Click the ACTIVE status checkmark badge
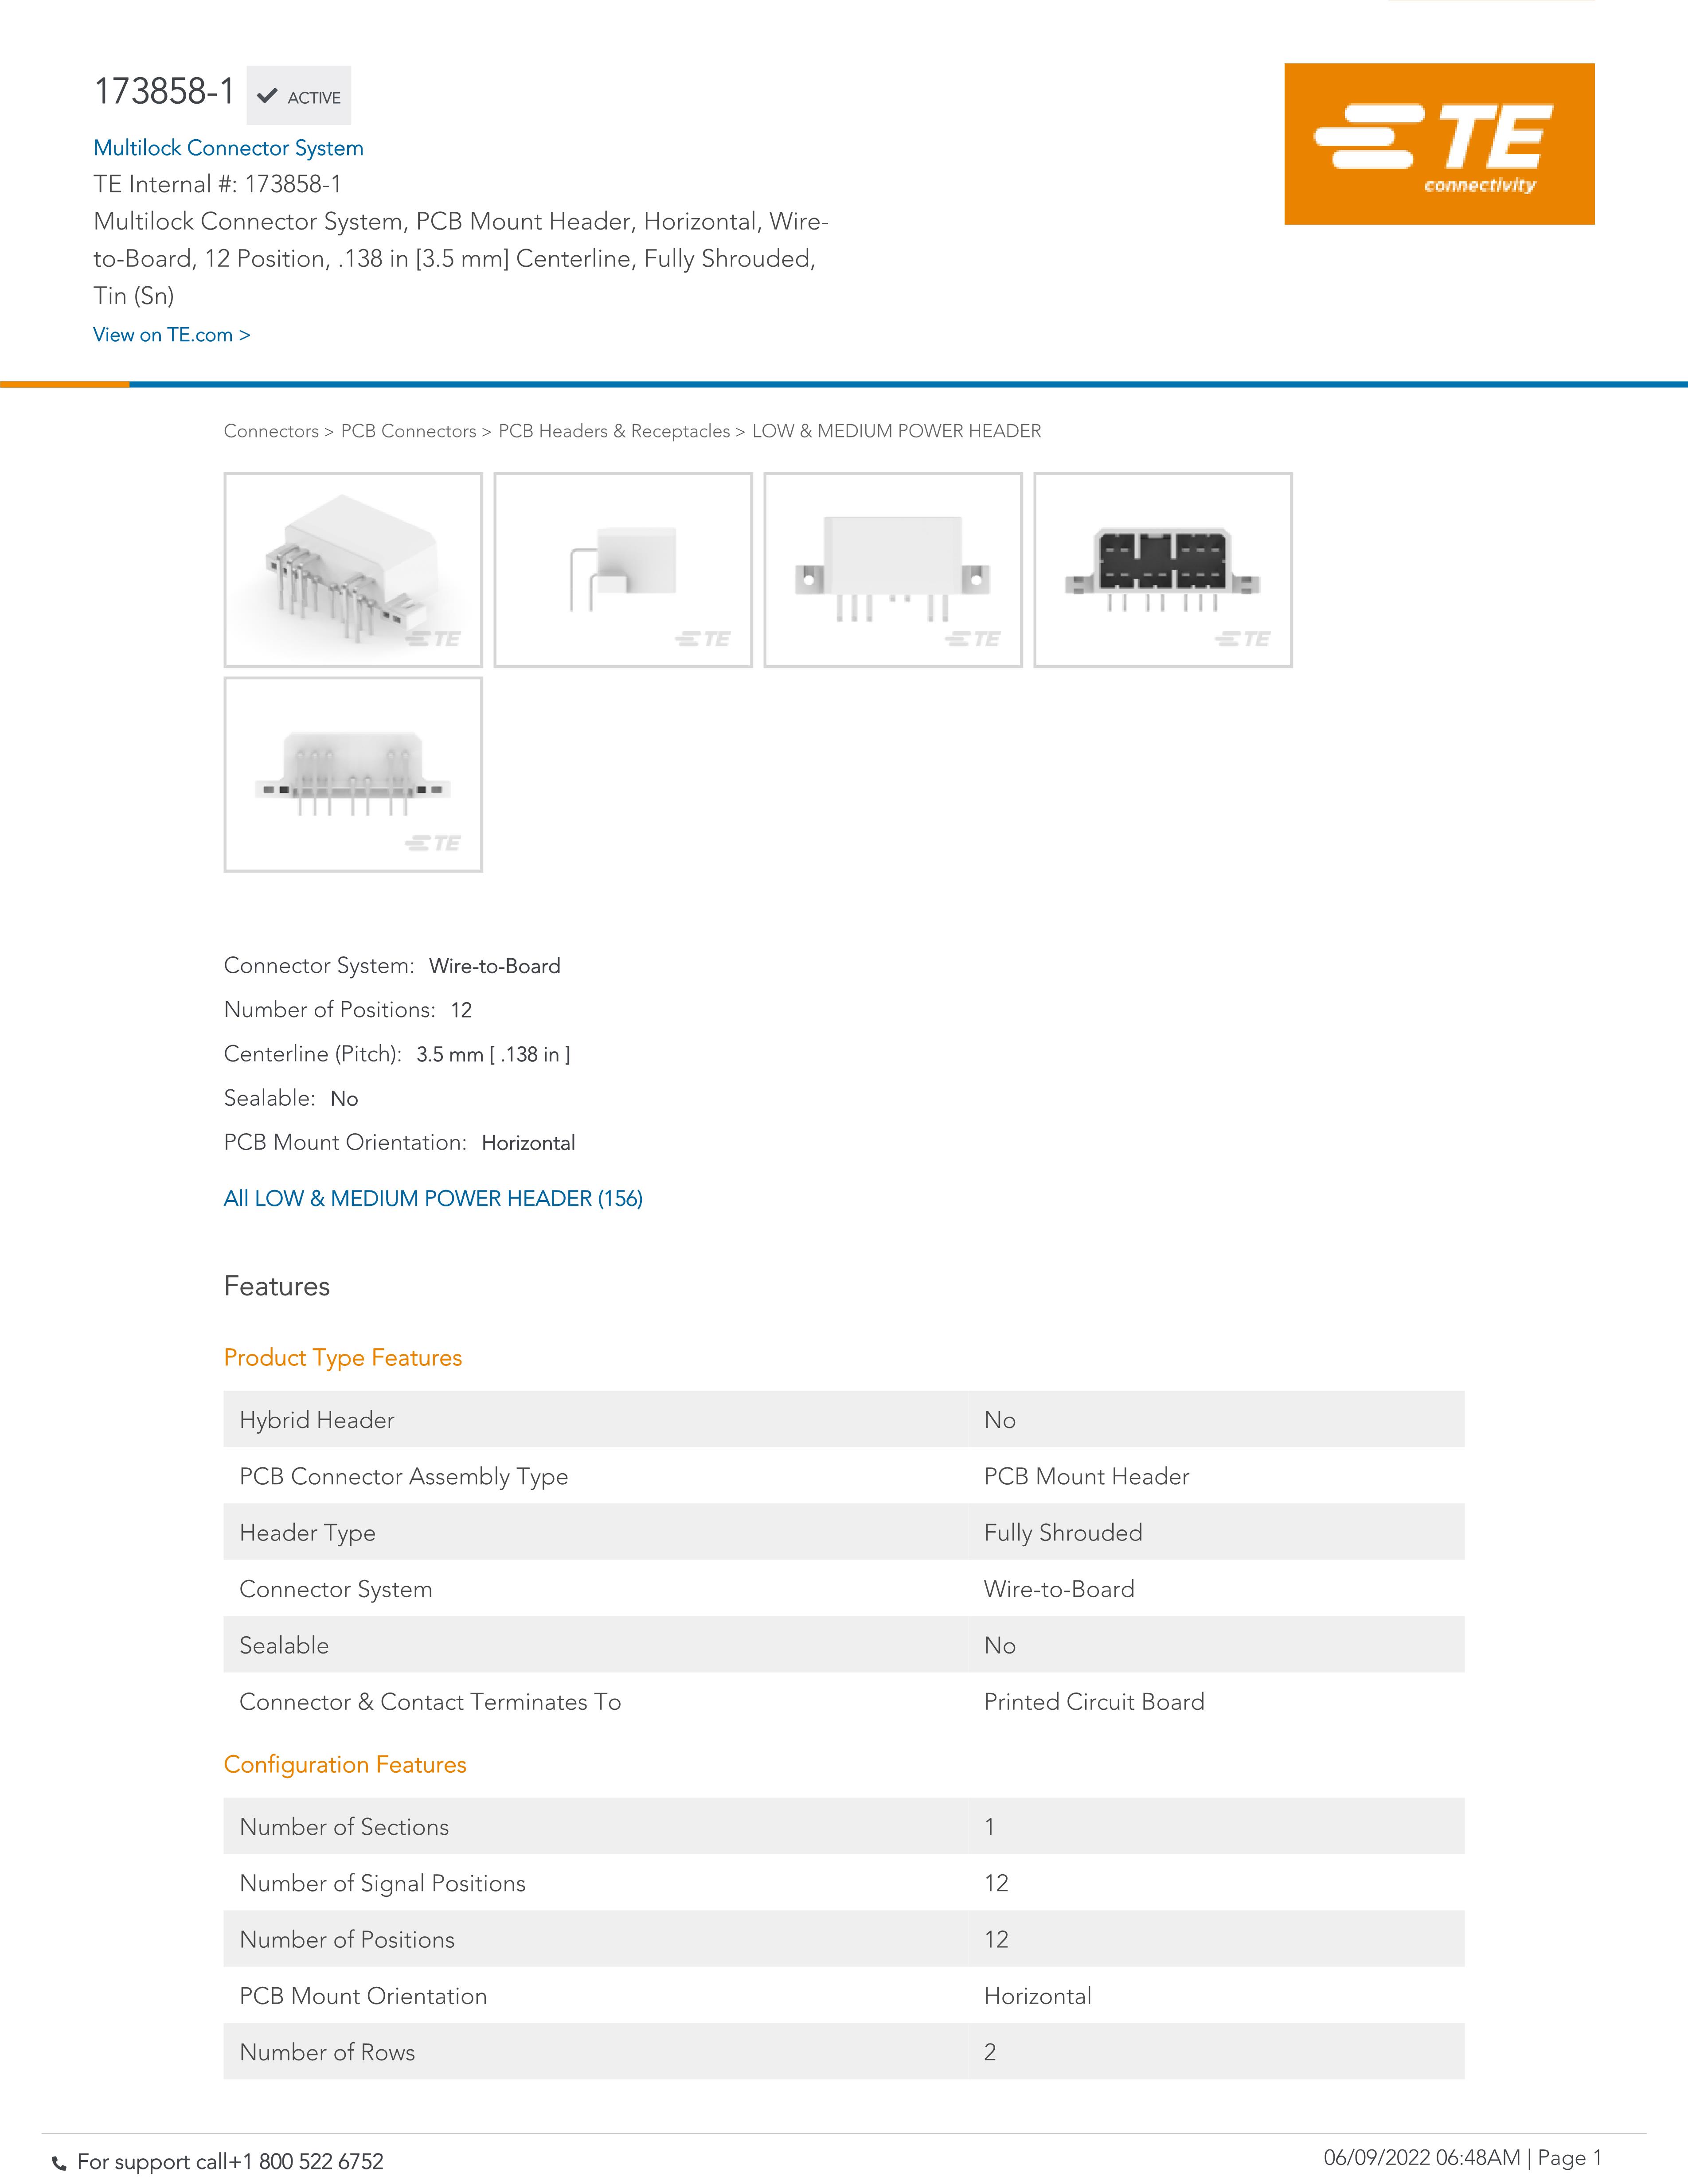Image resolution: width=1688 pixels, height=2184 pixels. pyautogui.click(x=299, y=96)
